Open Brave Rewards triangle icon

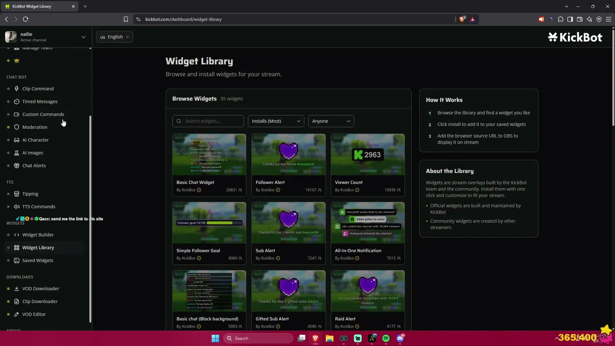[472, 19]
